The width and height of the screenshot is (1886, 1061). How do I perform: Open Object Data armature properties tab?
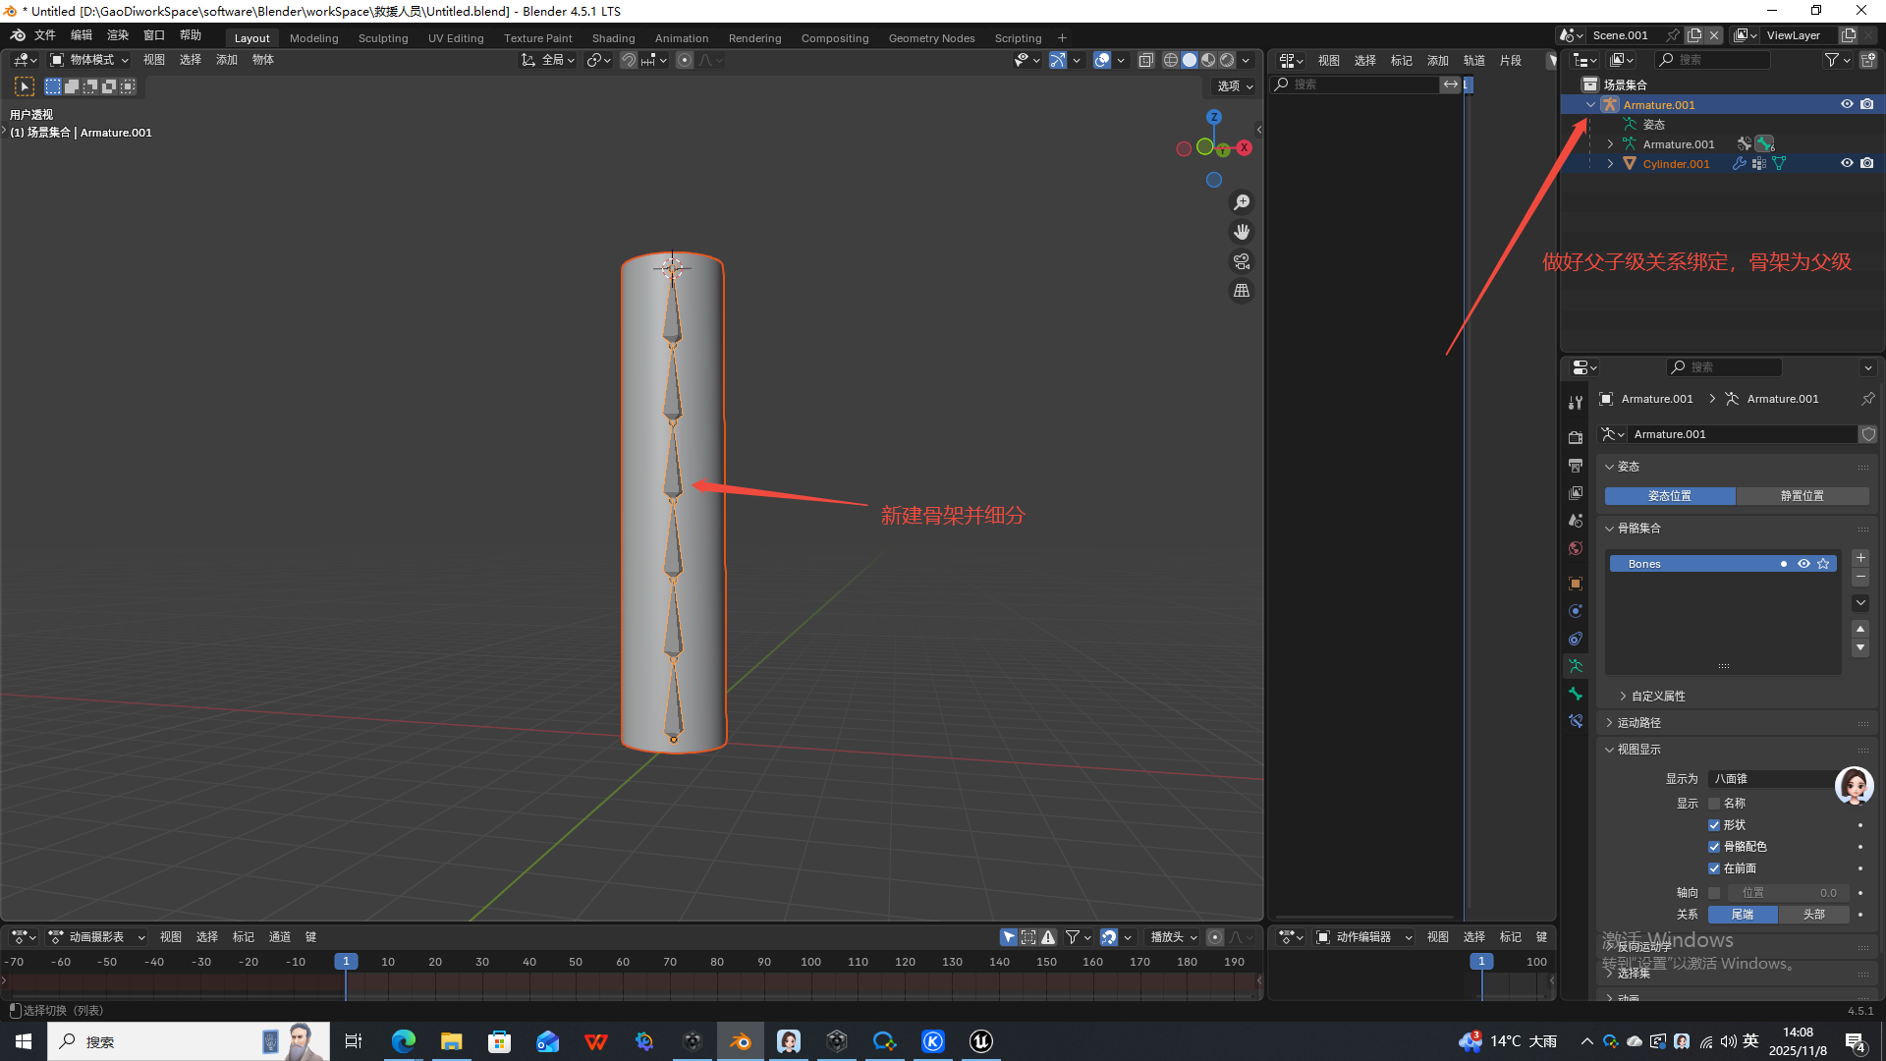1576,666
